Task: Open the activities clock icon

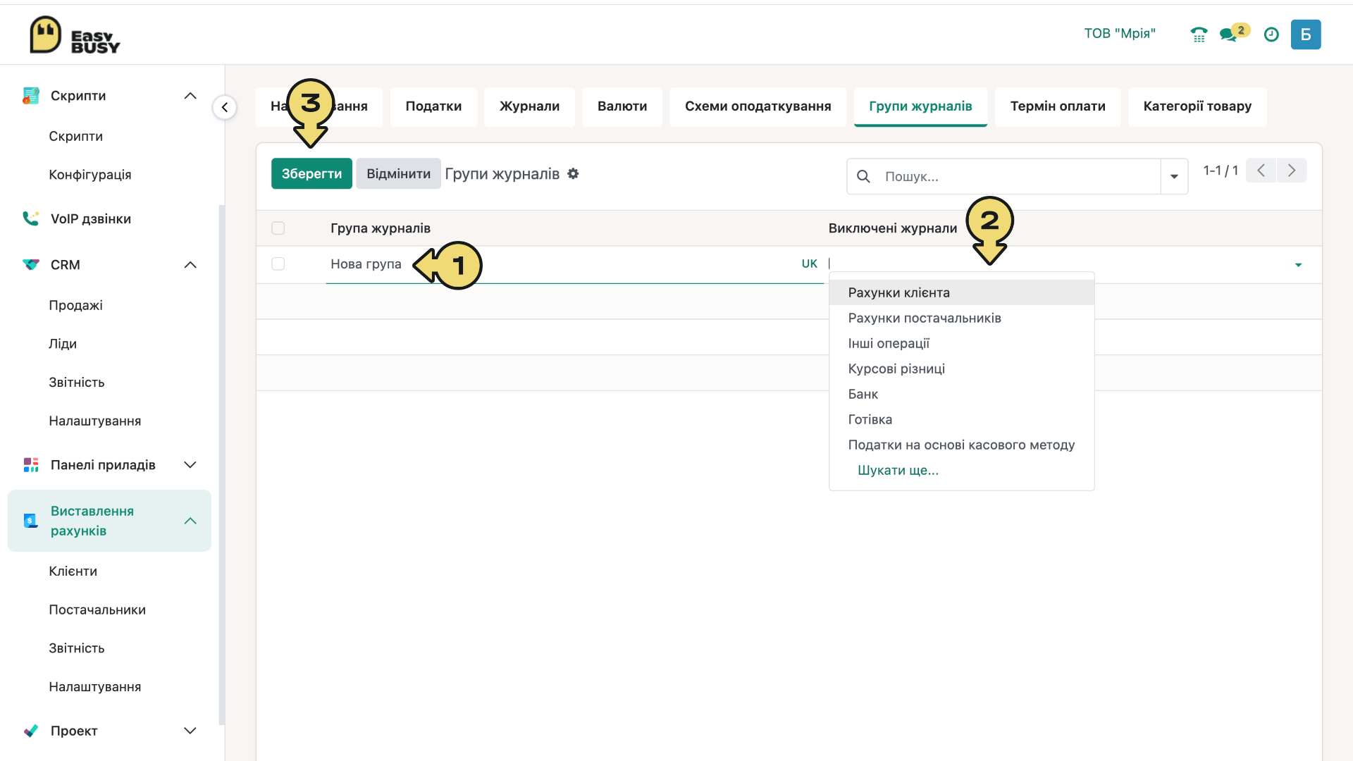Action: coord(1271,35)
